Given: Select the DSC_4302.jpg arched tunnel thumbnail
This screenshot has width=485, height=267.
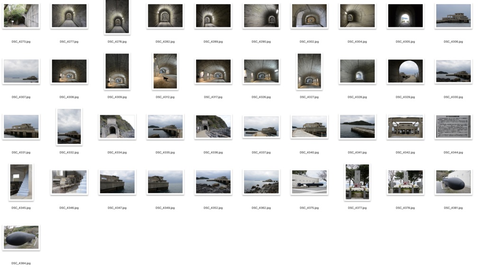Looking at the screenshot, I should pos(309,16).
